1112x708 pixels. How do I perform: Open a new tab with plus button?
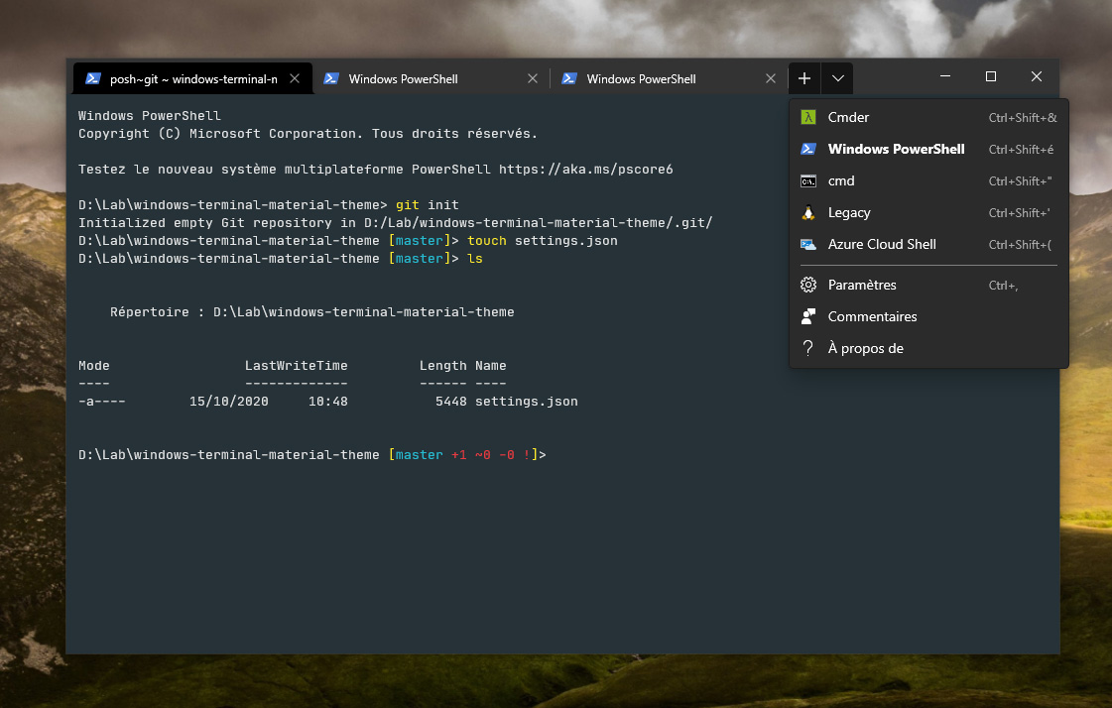click(804, 78)
